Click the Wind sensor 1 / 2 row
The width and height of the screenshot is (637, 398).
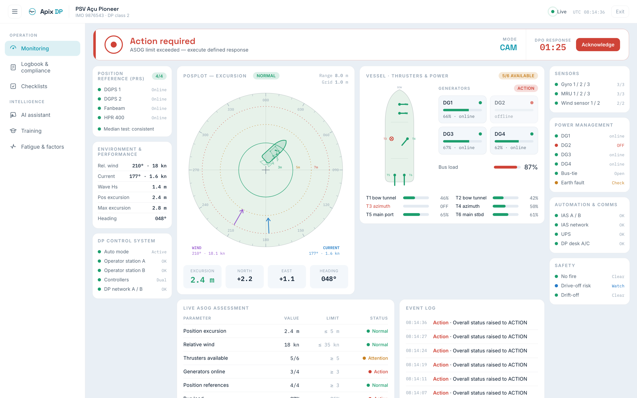click(x=589, y=103)
